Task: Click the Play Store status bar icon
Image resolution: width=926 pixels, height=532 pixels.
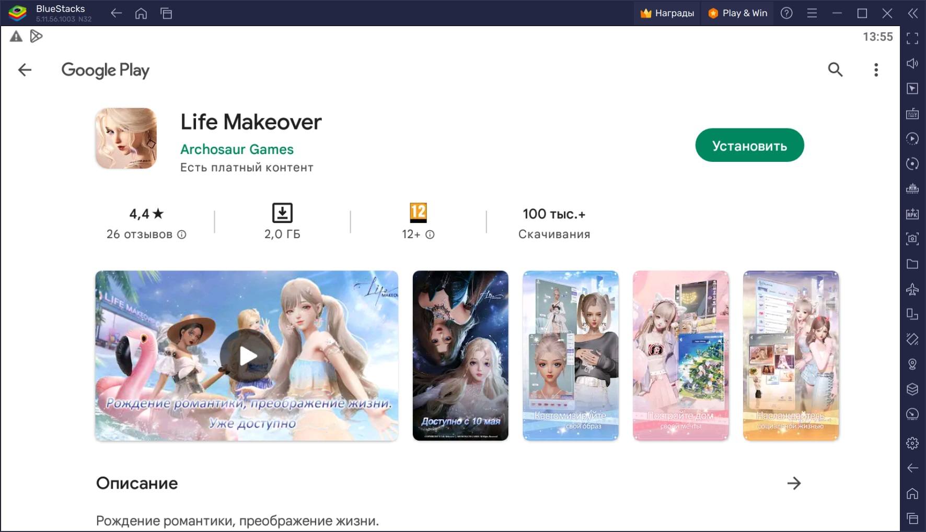Action: 36,36
